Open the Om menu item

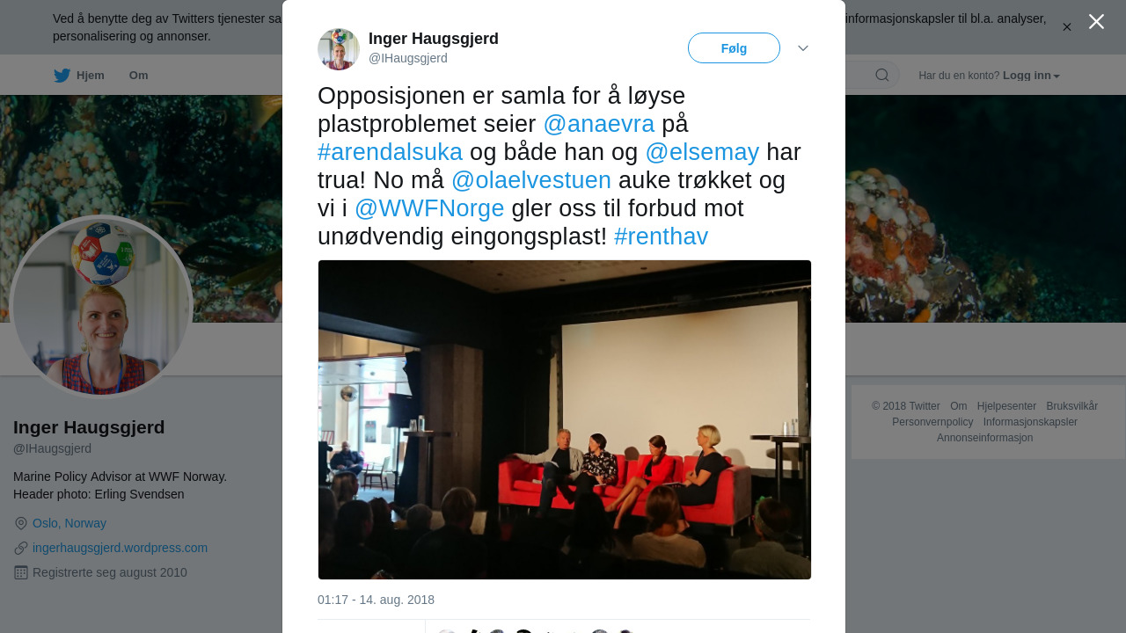(x=139, y=76)
